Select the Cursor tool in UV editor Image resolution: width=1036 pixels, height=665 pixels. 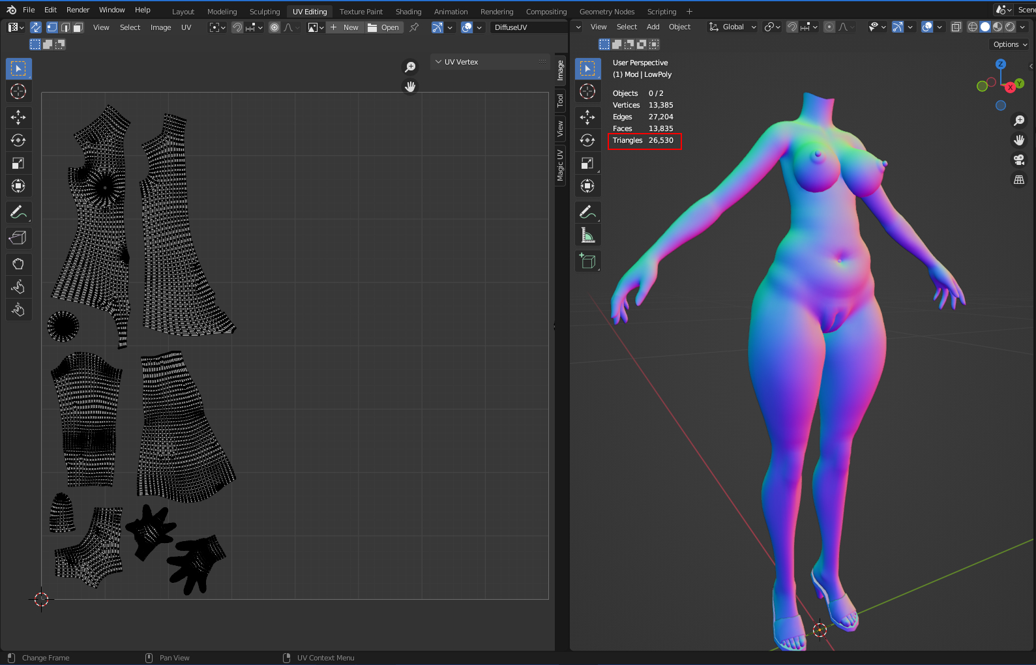tap(18, 91)
